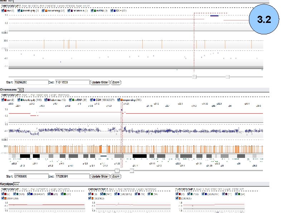Click the blue CGH segment in Band plot

pos(215,16)
